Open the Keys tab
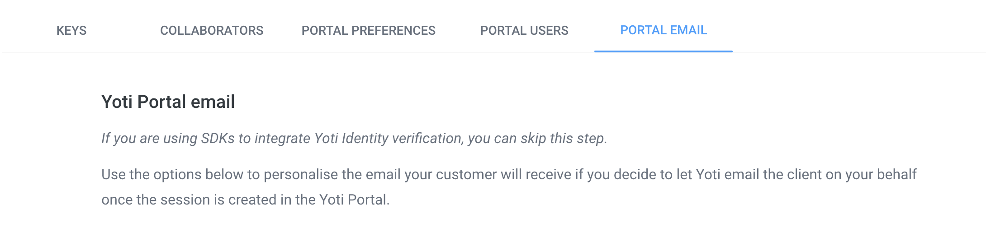986x242 pixels. 71,30
